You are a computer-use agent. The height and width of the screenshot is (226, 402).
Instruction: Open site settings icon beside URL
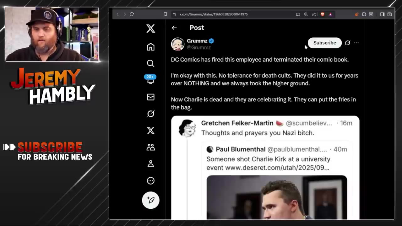coord(175,14)
